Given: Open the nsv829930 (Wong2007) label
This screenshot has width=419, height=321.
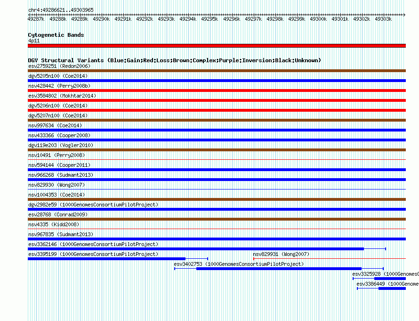Looking at the screenshot, I should (x=56, y=185).
